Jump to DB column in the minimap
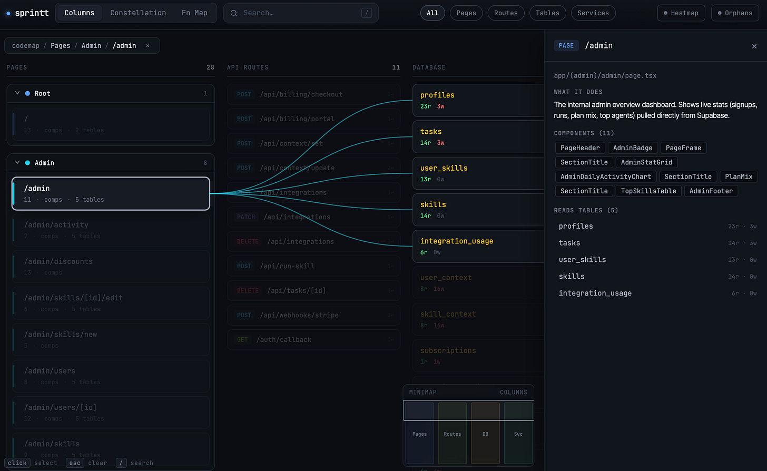 coord(485,433)
